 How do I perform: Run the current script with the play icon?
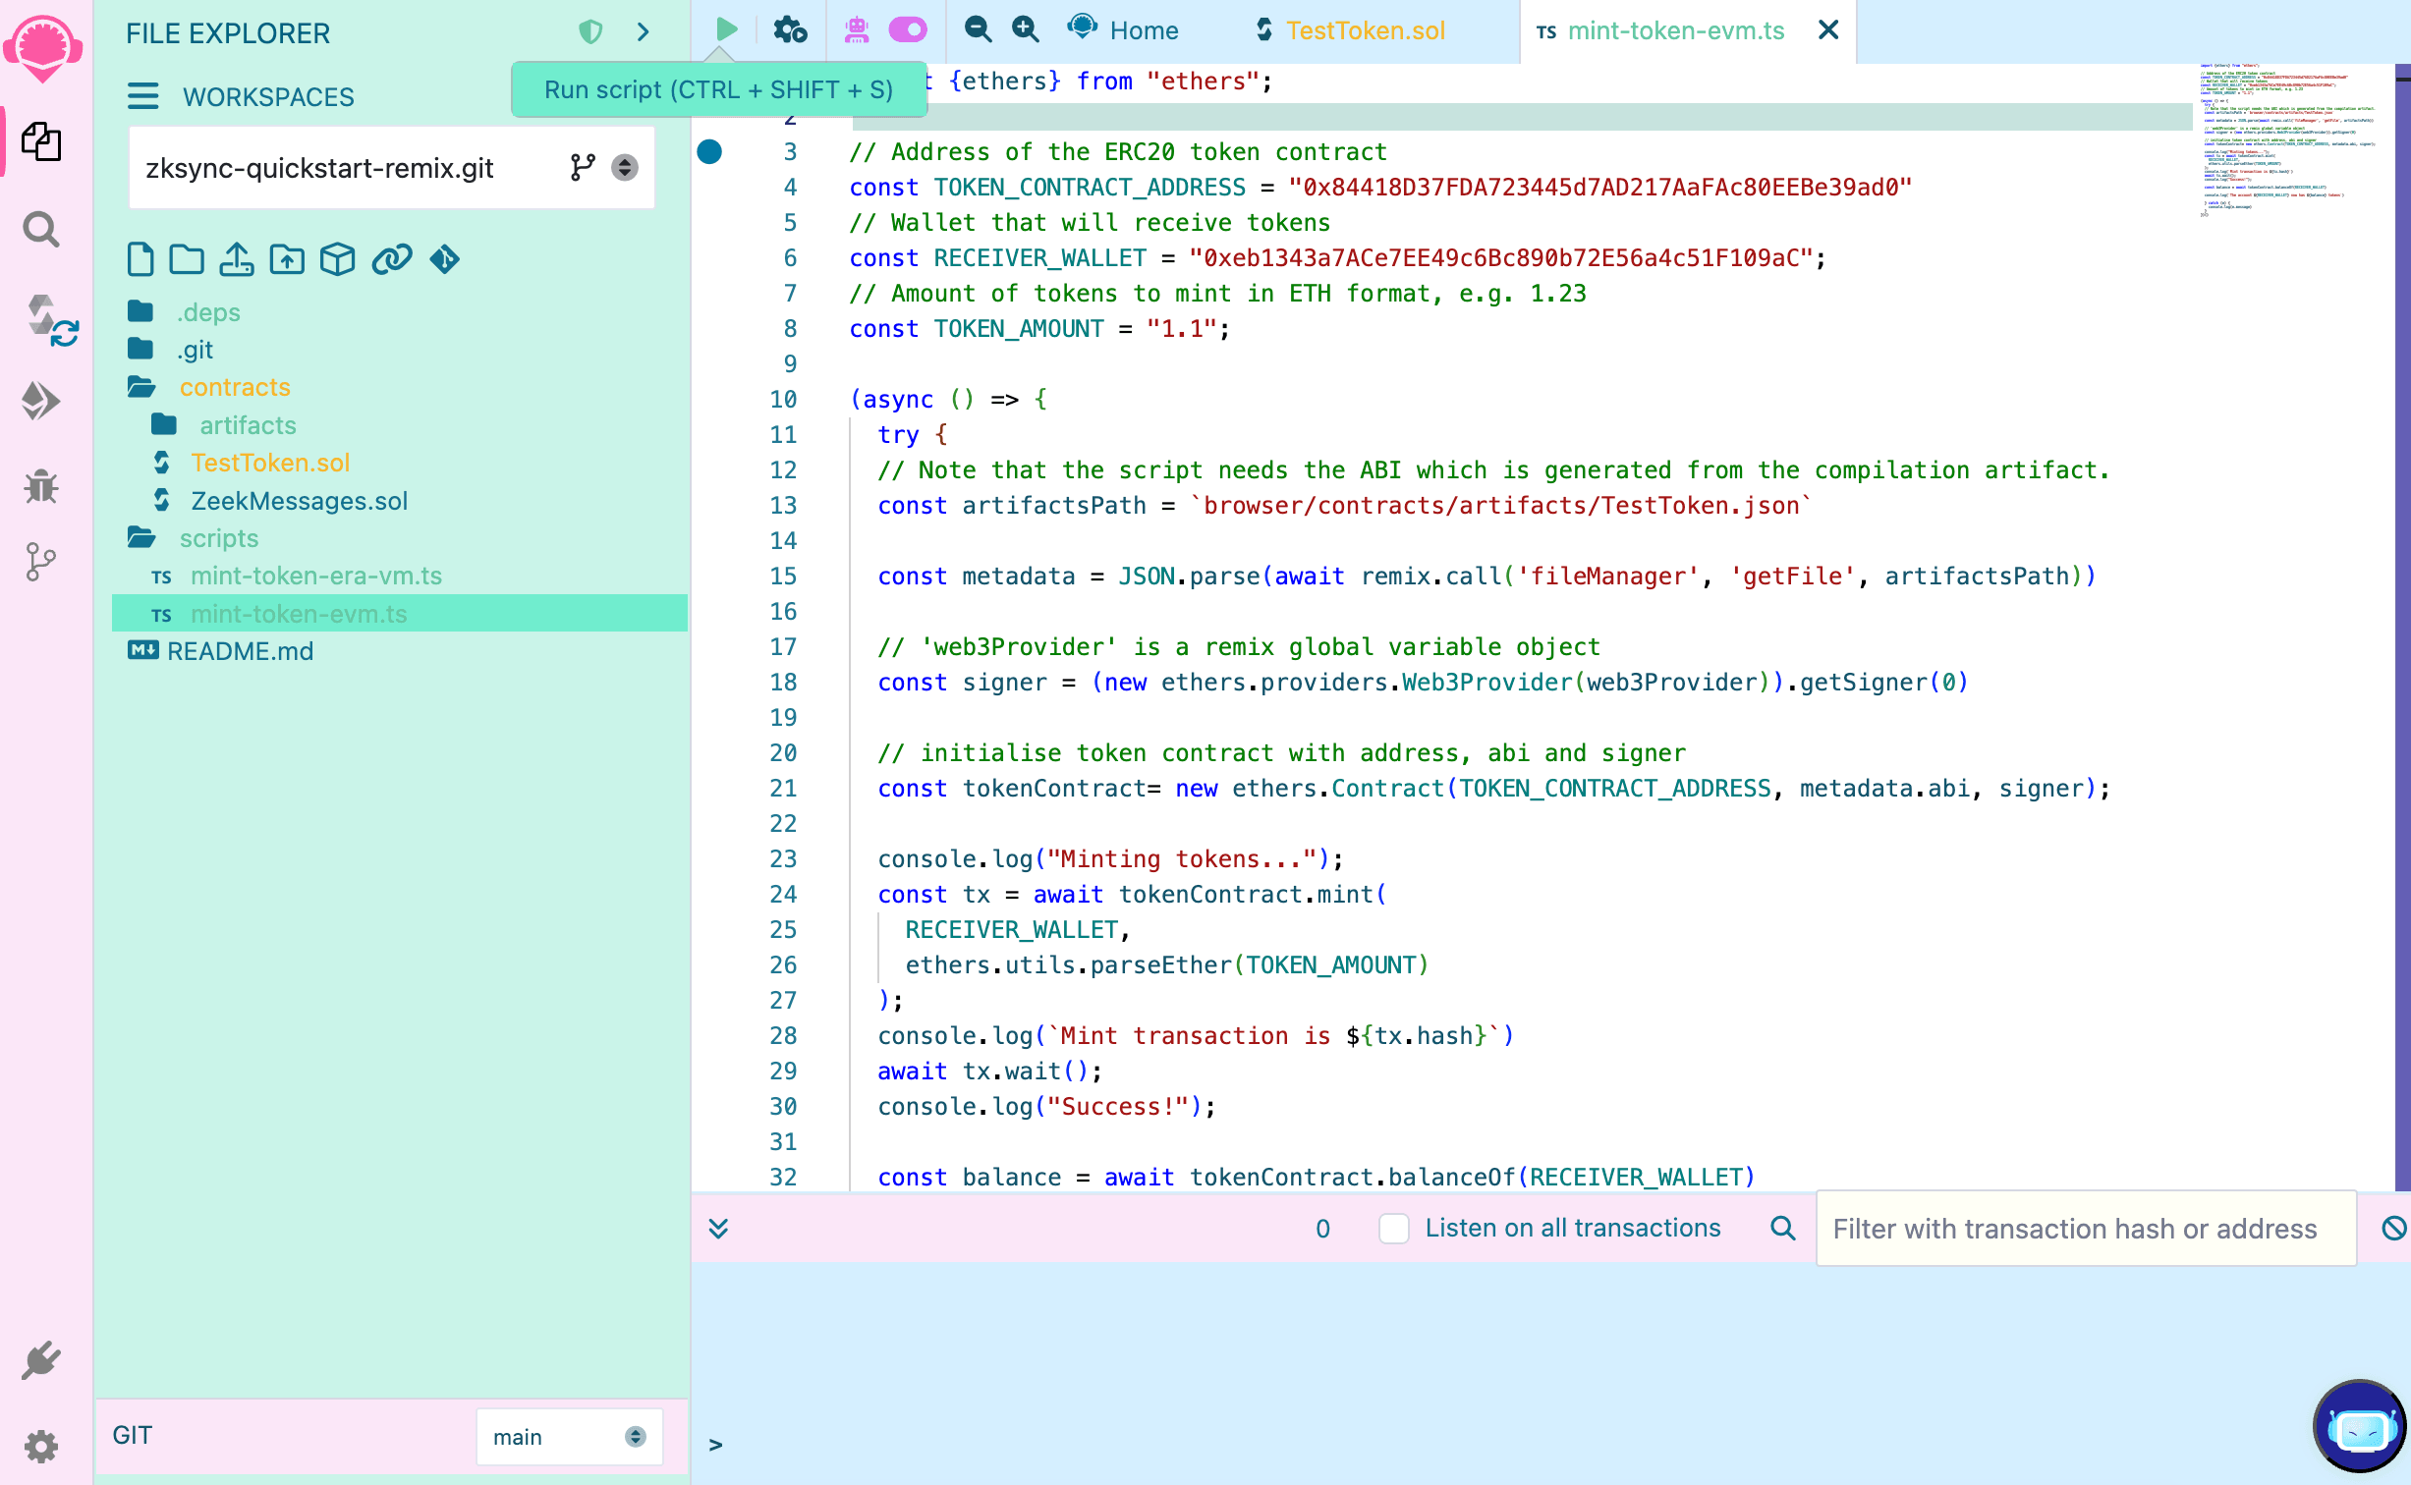click(x=726, y=29)
